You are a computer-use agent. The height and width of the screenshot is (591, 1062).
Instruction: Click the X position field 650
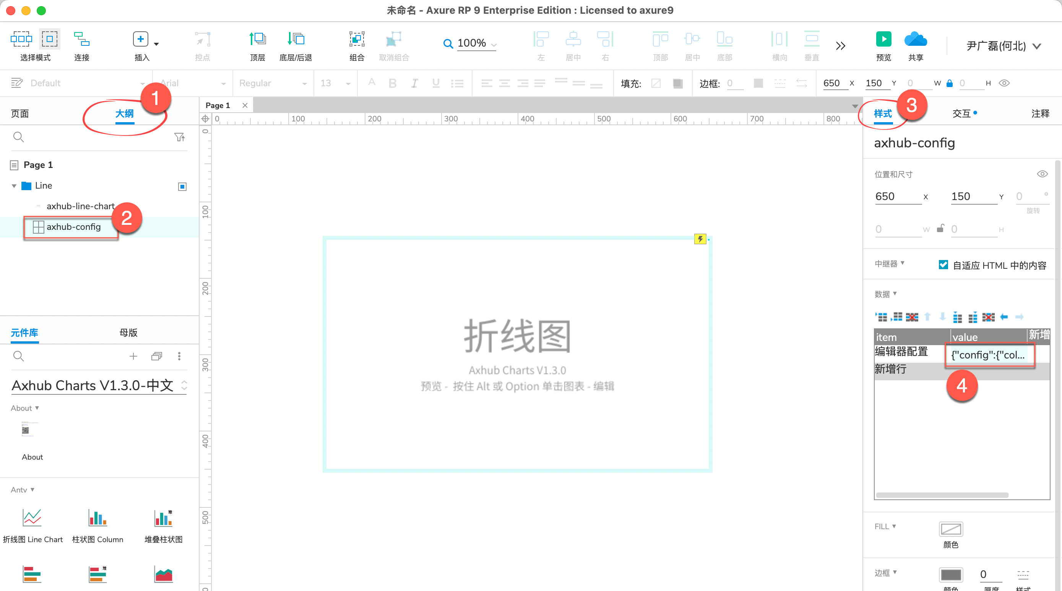pyautogui.click(x=898, y=197)
